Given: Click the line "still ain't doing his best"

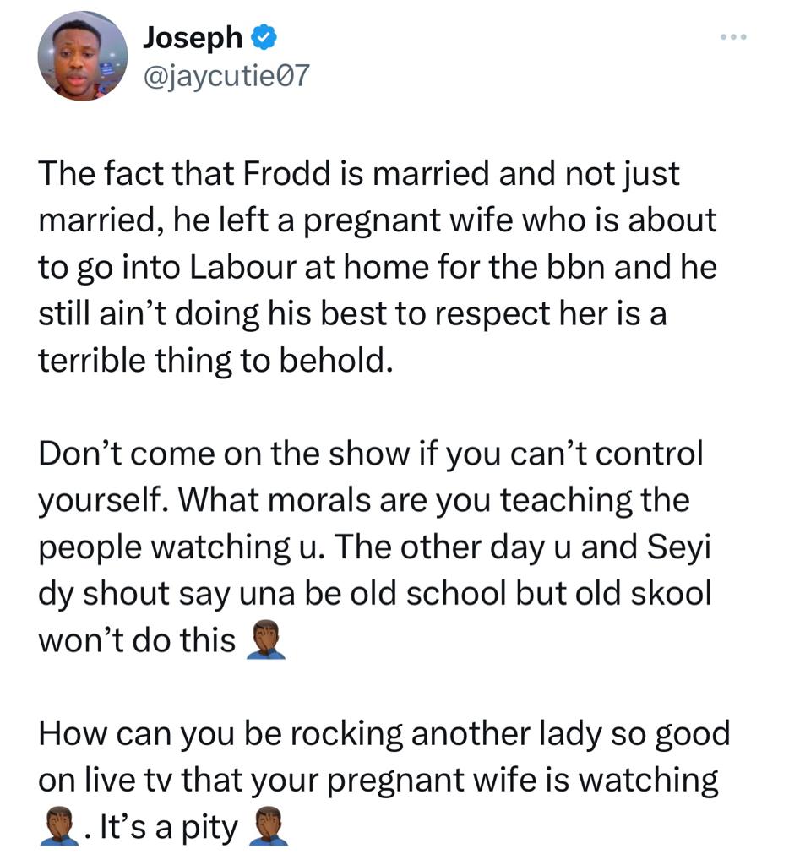Looking at the screenshot, I should pyautogui.click(x=352, y=314).
